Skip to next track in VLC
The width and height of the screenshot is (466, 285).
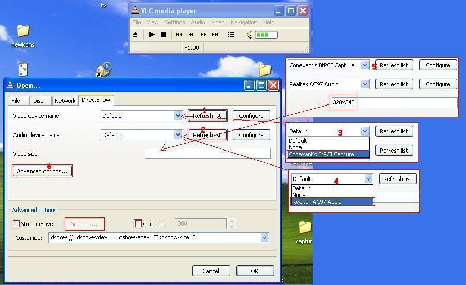point(215,35)
